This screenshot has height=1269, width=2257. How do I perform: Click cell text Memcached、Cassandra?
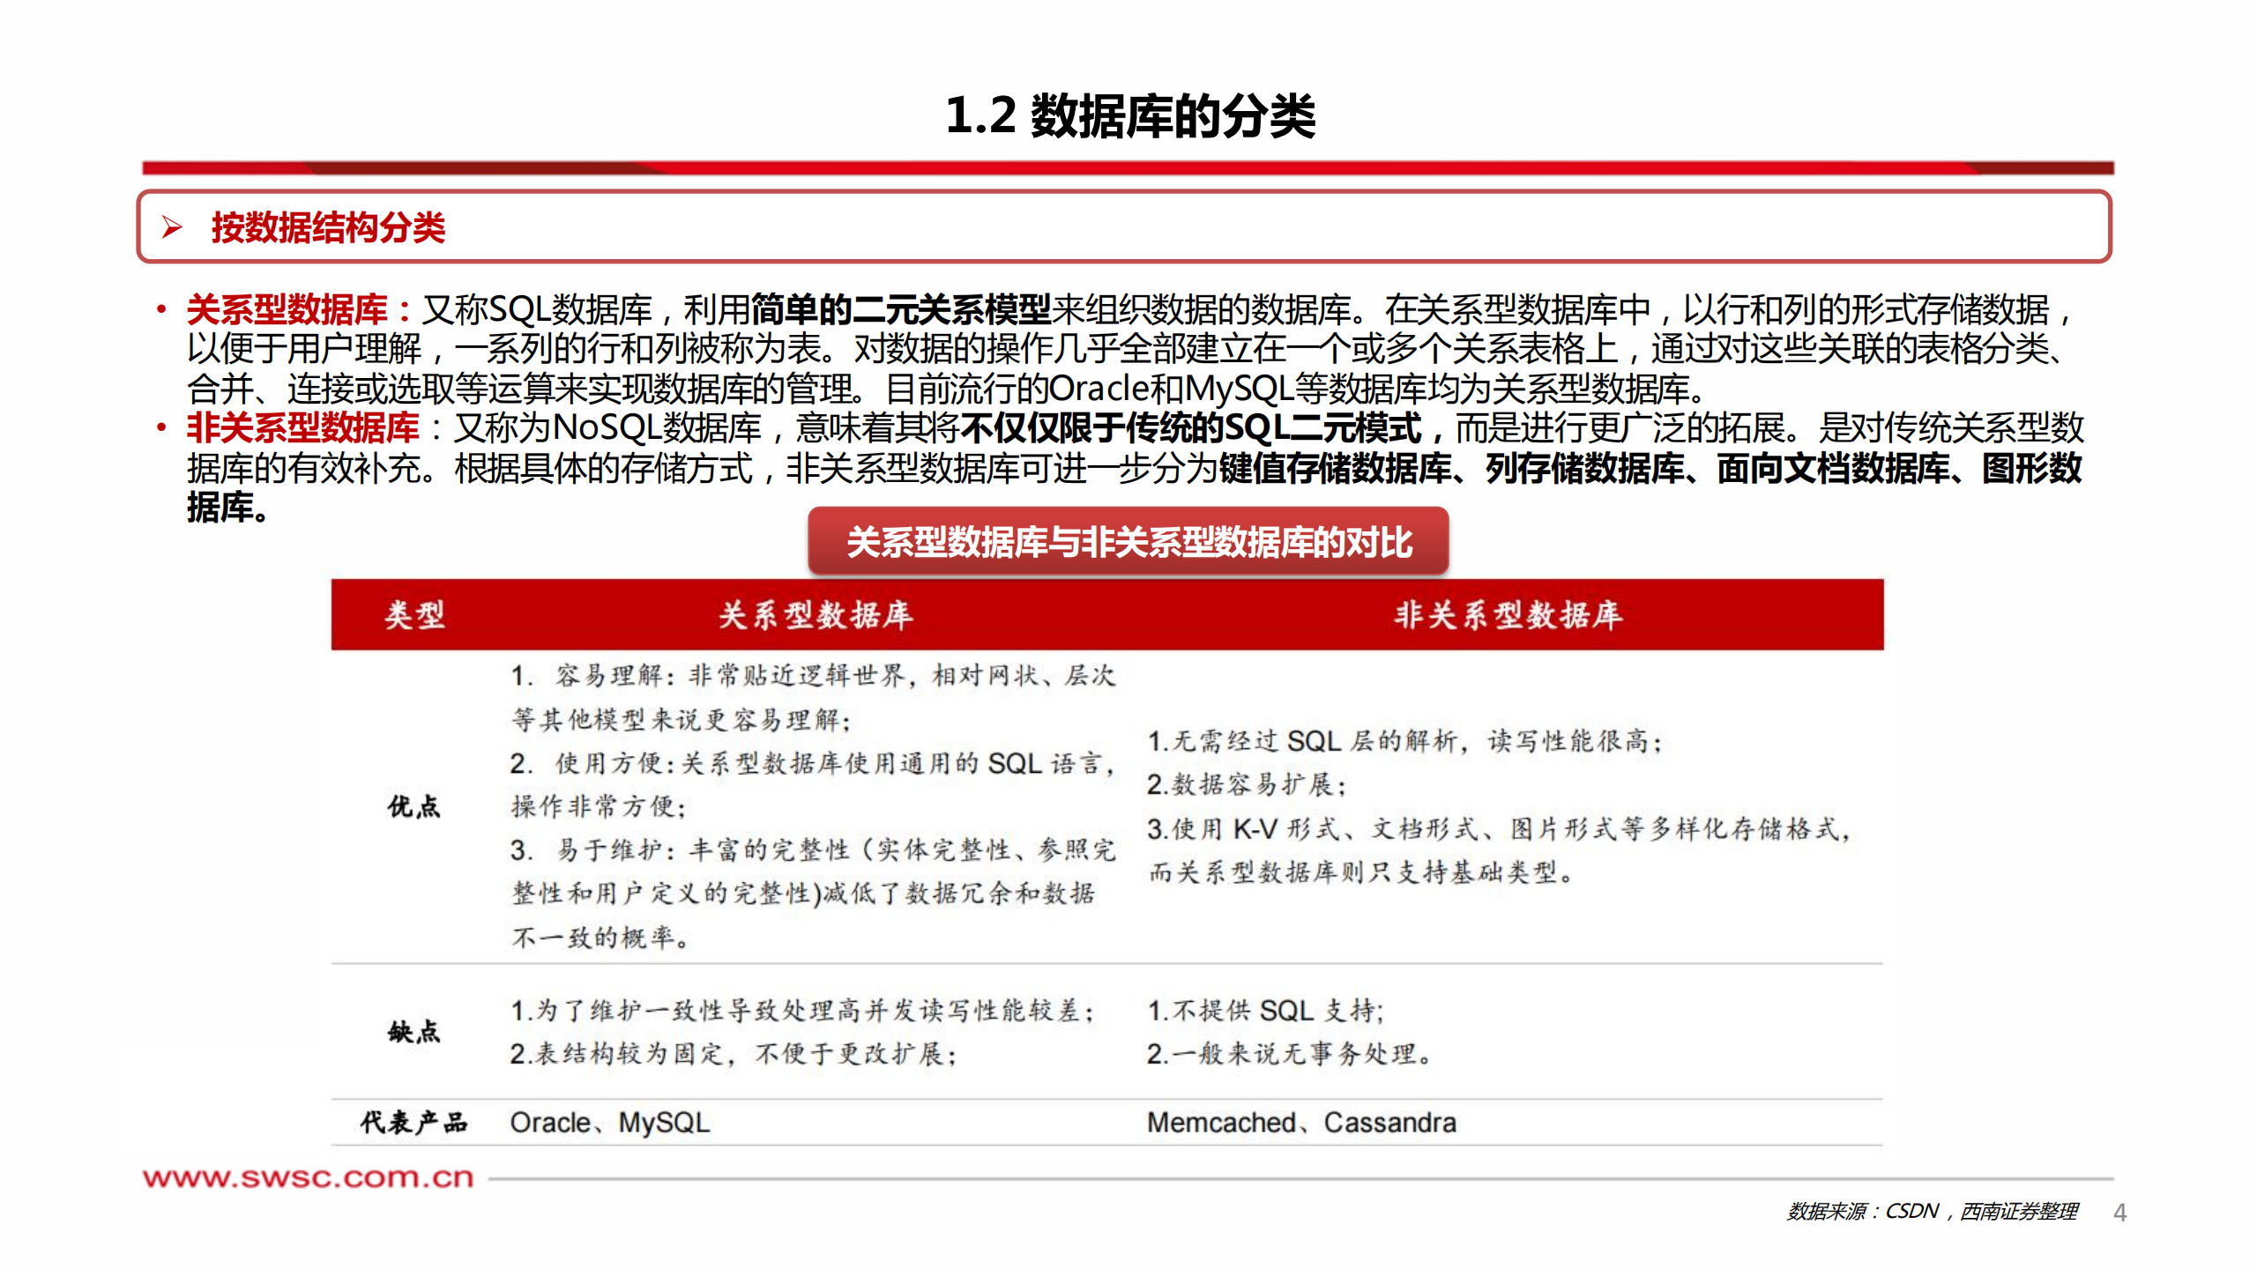1301,1122
